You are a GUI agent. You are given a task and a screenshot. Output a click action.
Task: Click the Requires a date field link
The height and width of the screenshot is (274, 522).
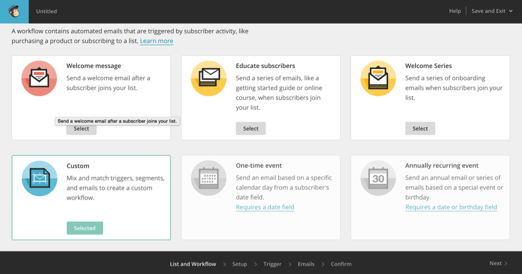(265, 207)
